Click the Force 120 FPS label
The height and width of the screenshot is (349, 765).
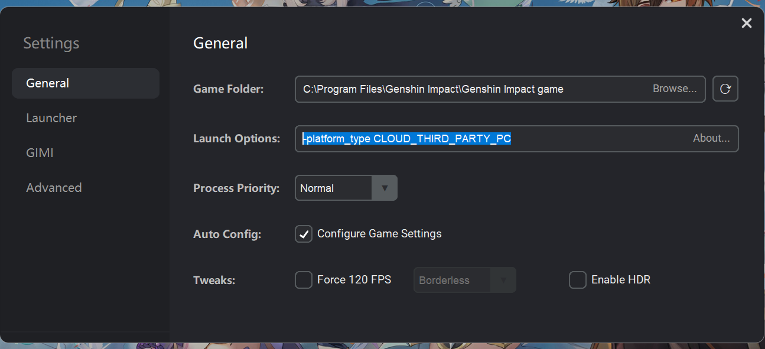pos(354,280)
